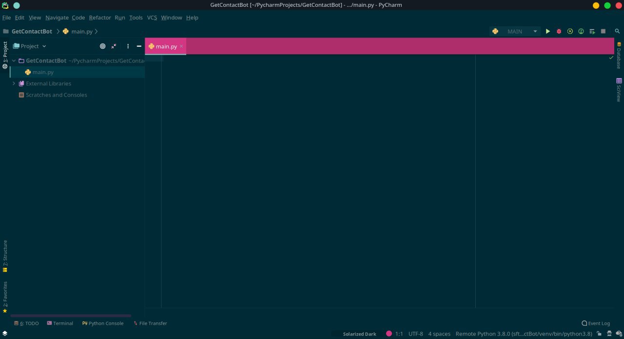The width and height of the screenshot is (624, 339).
Task: Click the status bar icon right of the inspector hat
Action: (619, 334)
